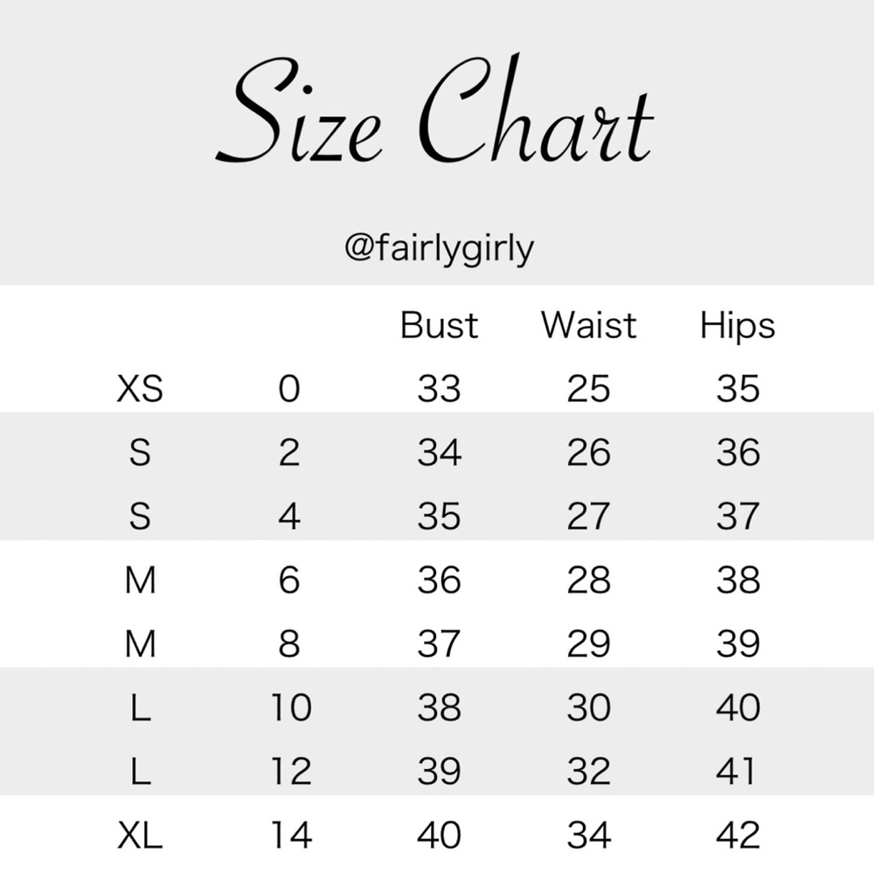Image resolution: width=874 pixels, height=874 pixels.
Task: Click numeric size 10 cell
Action: [289, 708]
